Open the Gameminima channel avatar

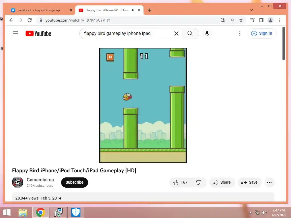[x=18, y=183]
